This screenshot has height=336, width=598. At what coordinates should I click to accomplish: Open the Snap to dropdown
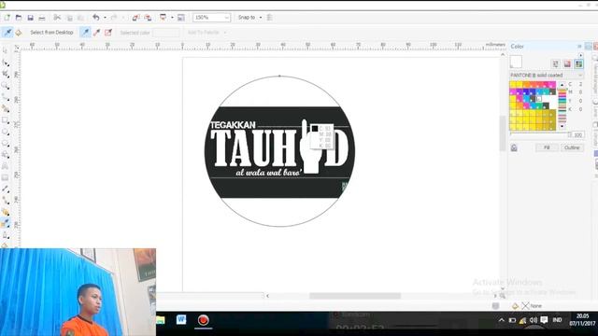(261, 18)
